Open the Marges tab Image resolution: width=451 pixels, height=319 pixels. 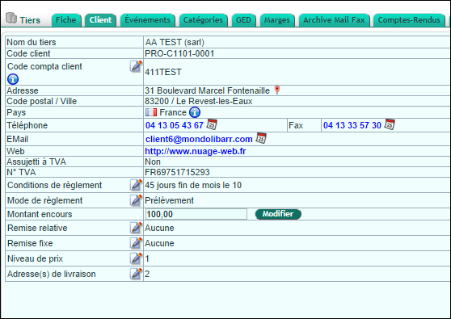(x=277, y=20)
